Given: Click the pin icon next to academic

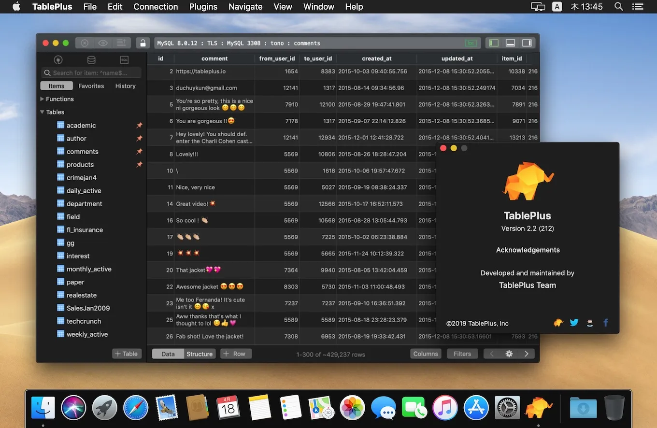Looking at the screenshot, I should coord(139,126).
